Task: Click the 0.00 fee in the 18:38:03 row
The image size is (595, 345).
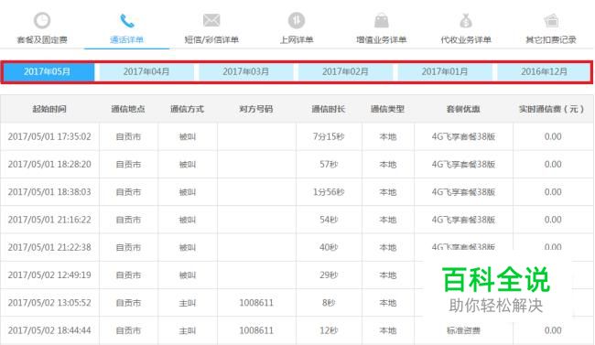Action: [x=553, y=192]
